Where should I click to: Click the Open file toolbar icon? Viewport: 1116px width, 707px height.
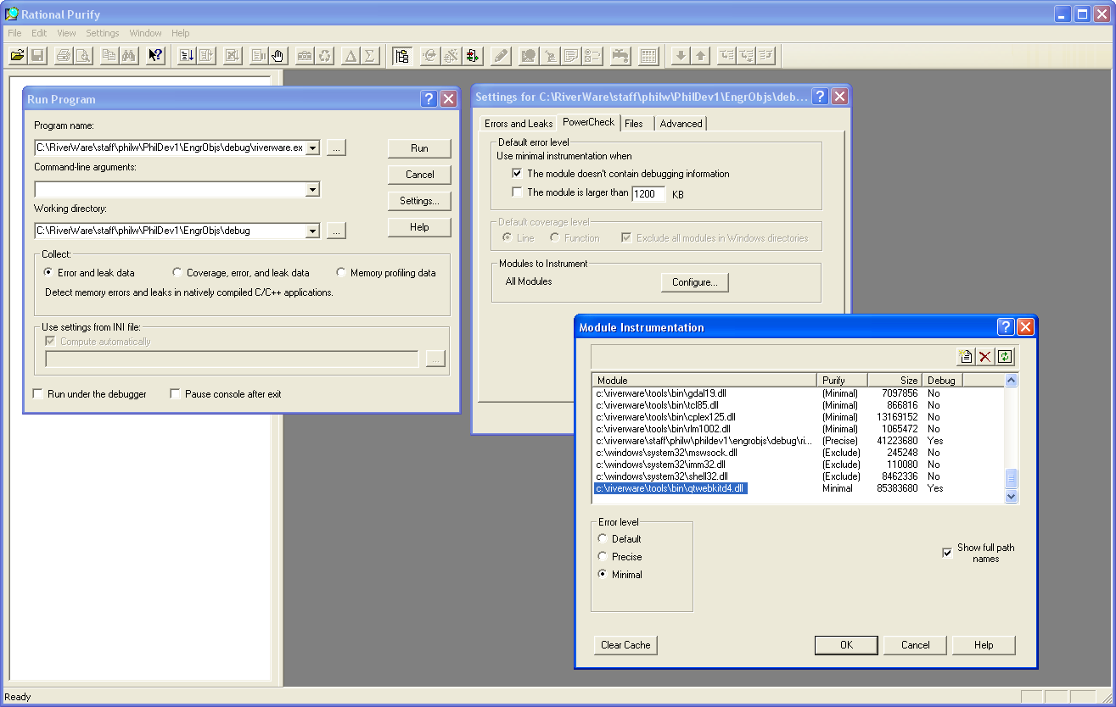pos(17,56)
